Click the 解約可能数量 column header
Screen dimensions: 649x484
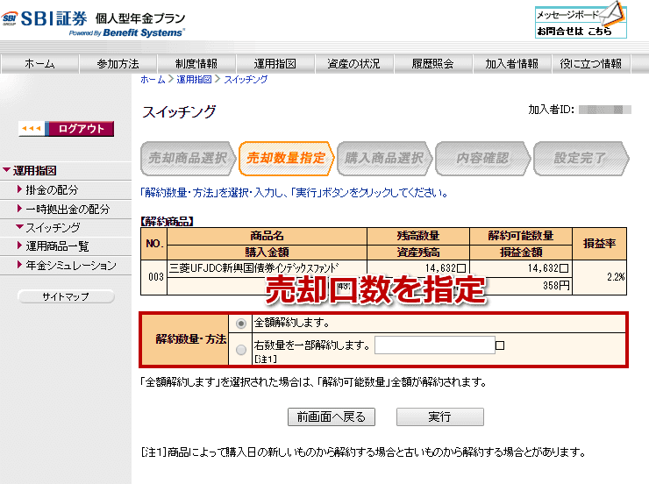pos(521,236)
